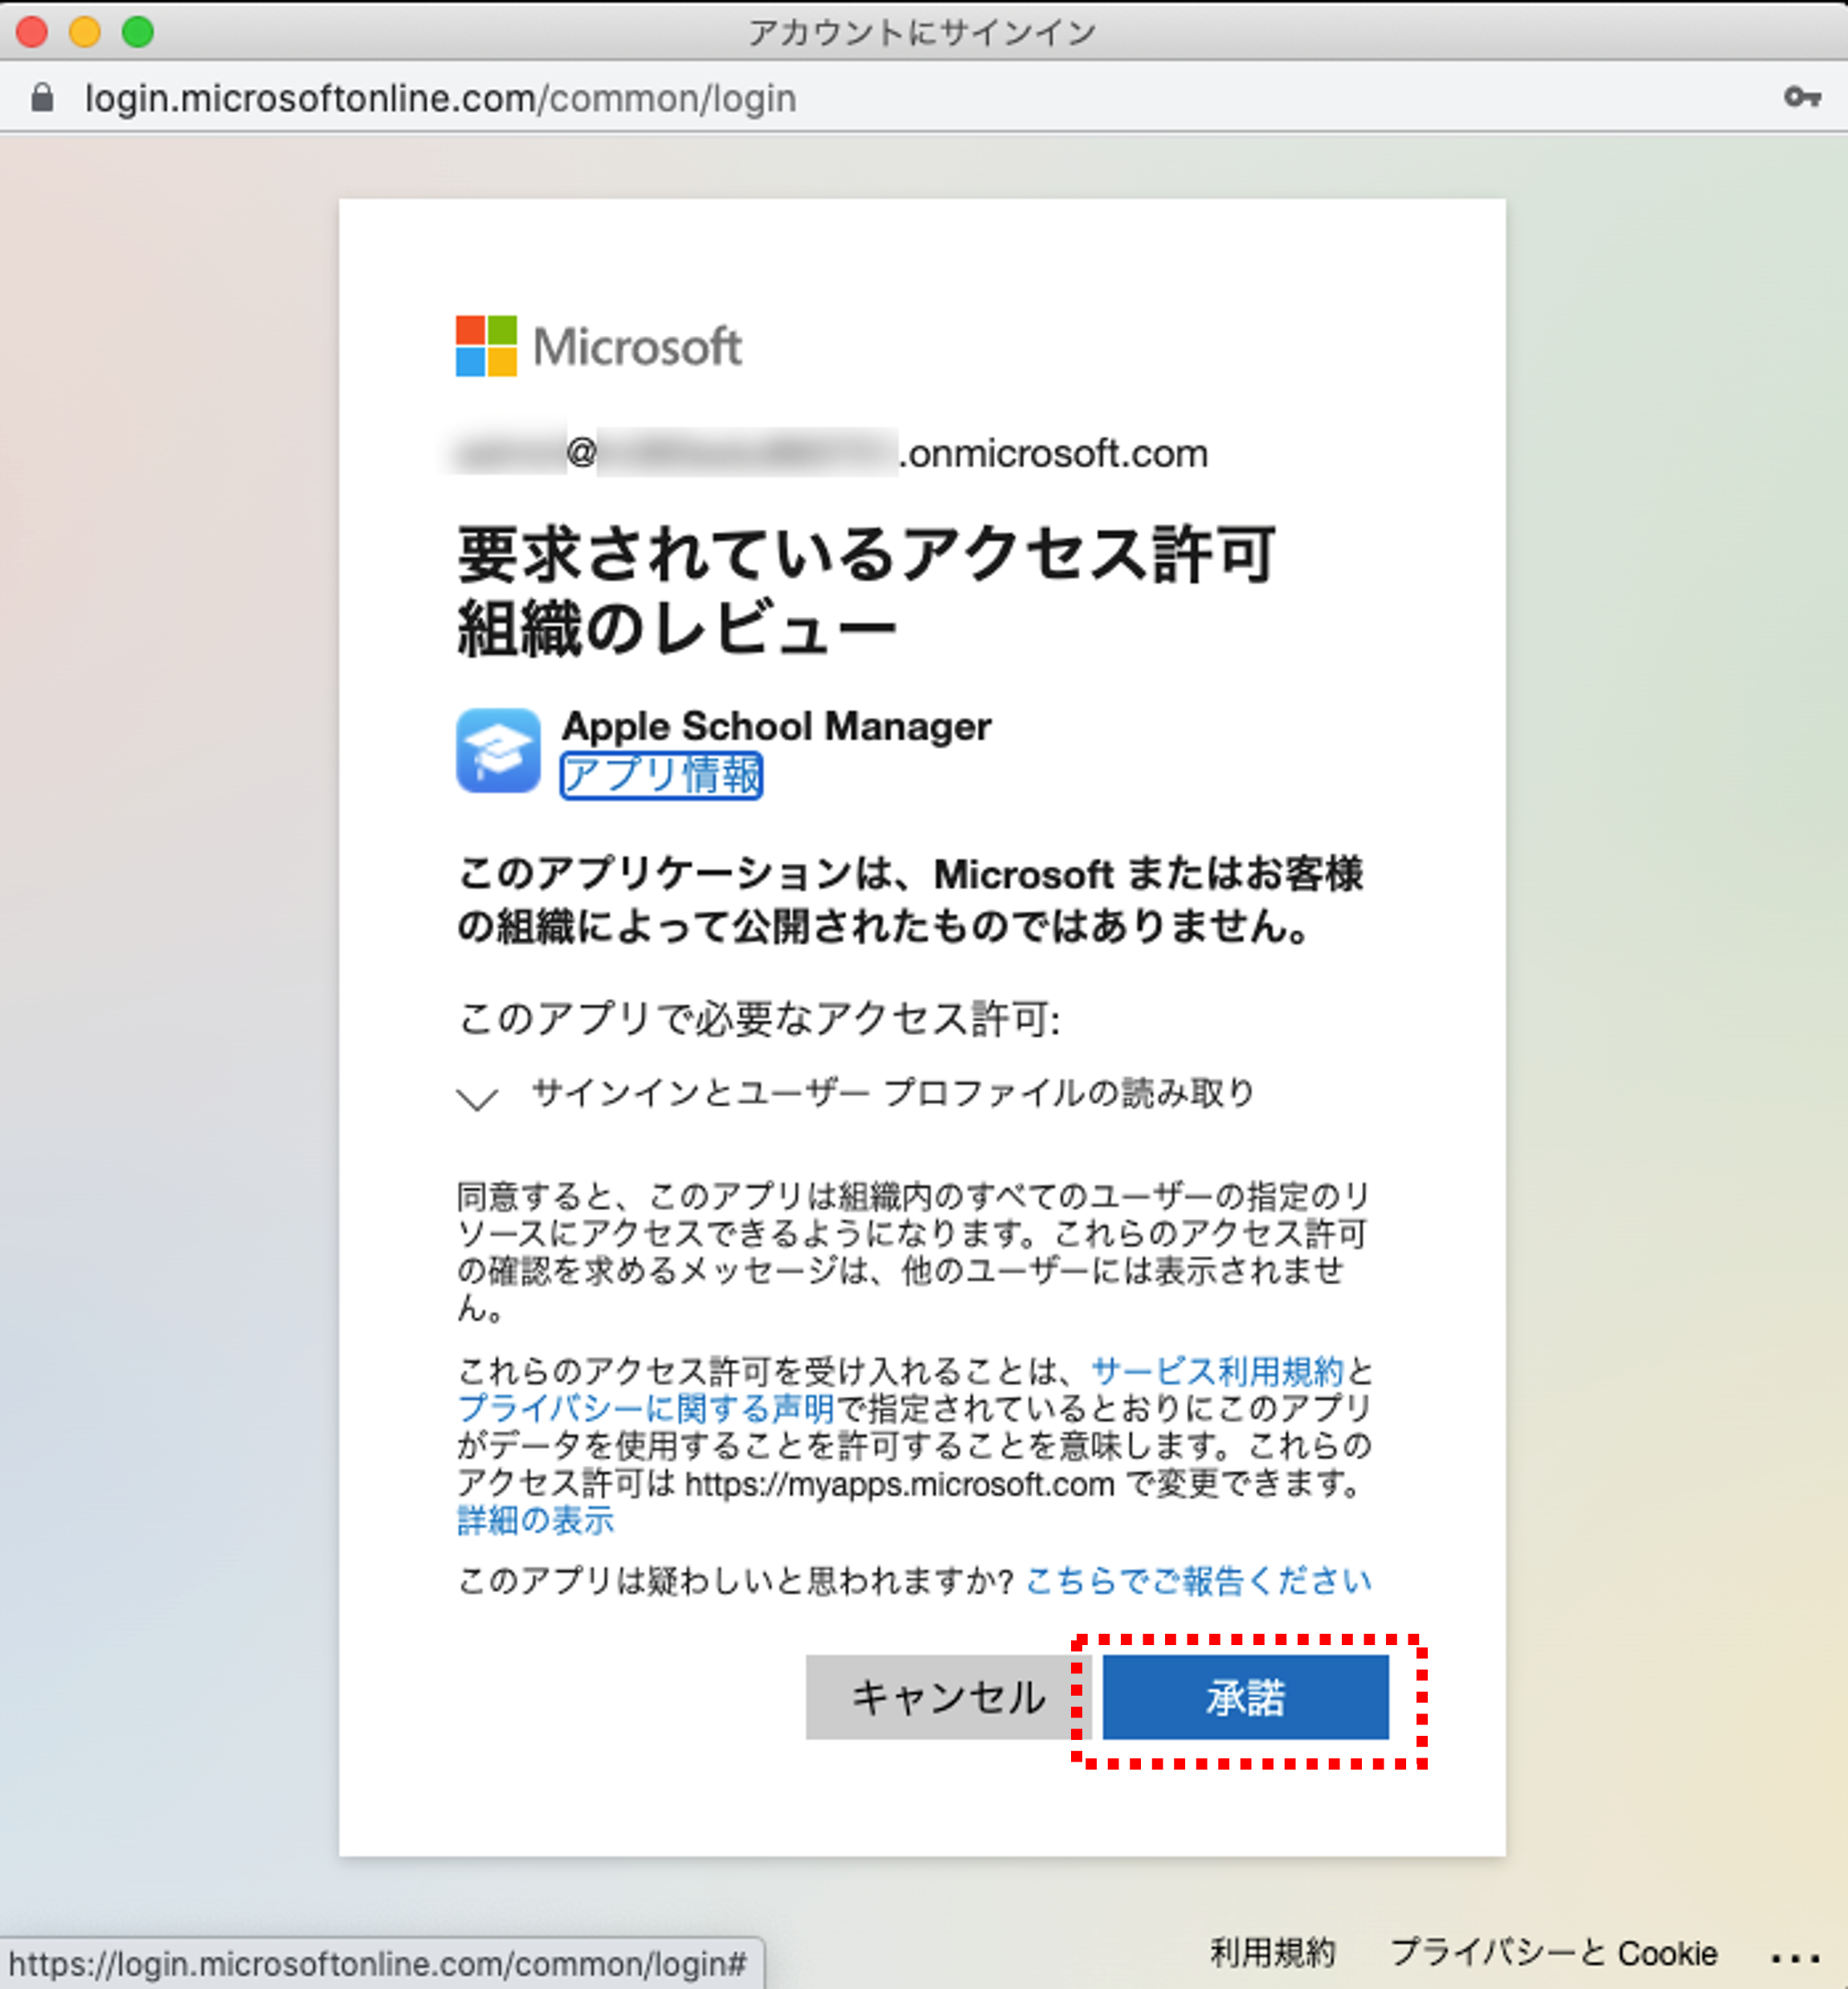The image size is (1848, 1989).
Task: Open the footer ellipsis more options
Action: click(1794, 1957)
